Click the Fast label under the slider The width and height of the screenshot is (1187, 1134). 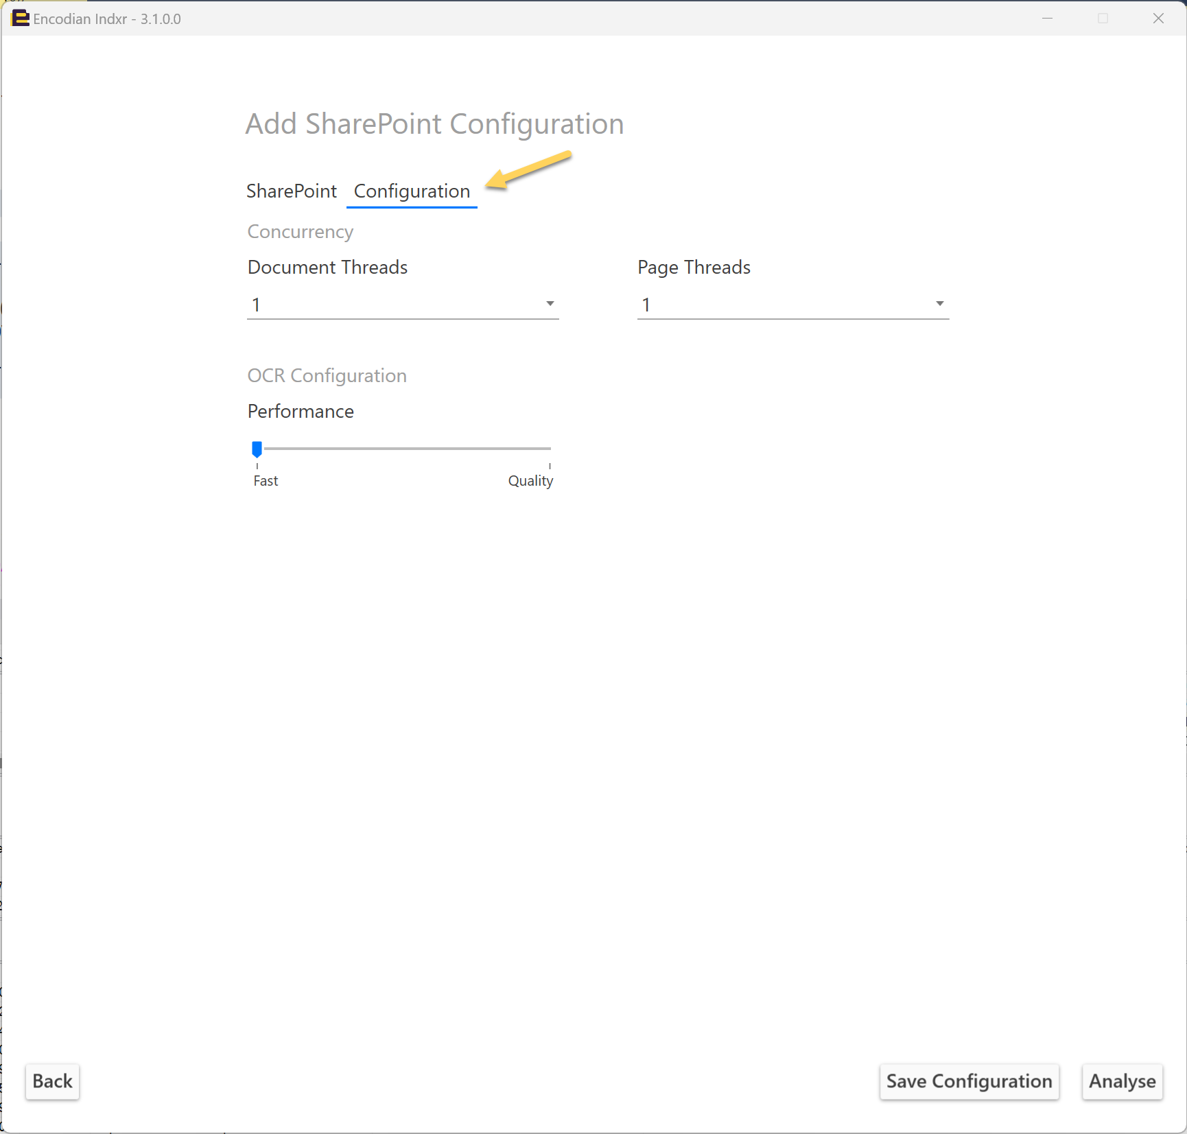click(x=266, y=481)
